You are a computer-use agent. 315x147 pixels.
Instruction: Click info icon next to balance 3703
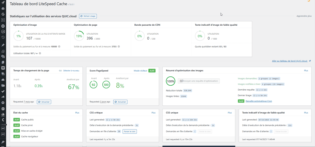119,47
